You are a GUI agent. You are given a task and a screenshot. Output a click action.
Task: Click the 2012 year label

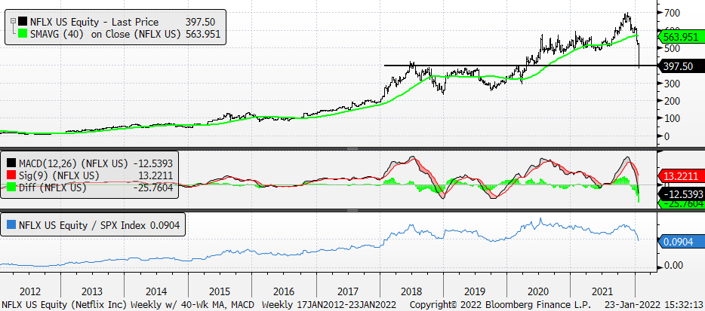29,291
